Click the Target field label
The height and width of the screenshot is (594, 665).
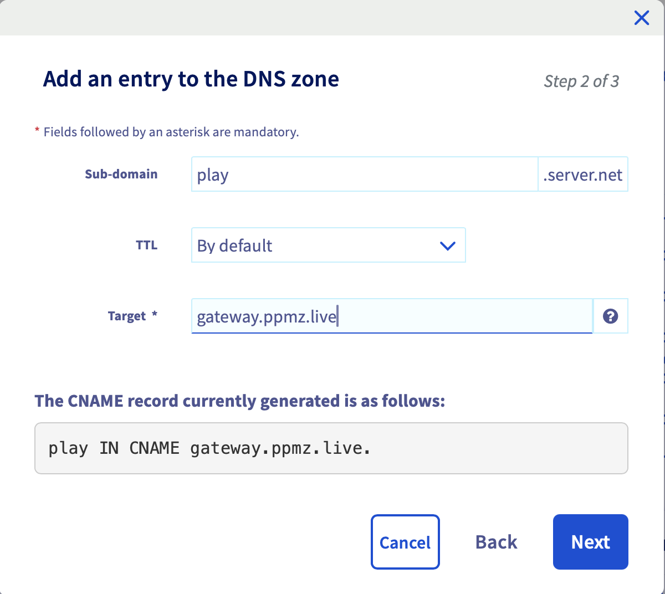(127, 316)
